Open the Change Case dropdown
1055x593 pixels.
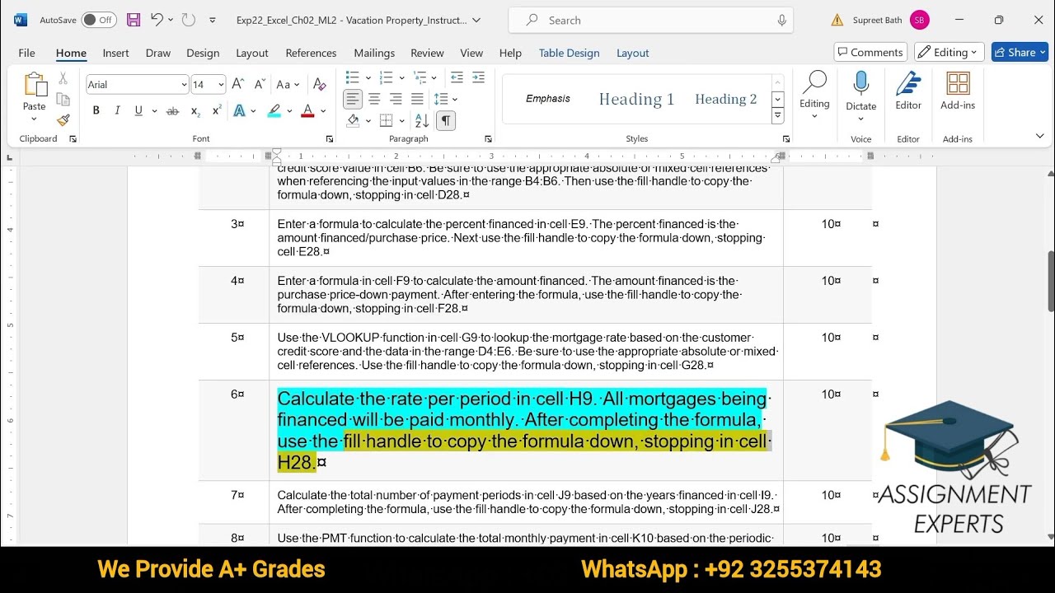pos(288,84)
